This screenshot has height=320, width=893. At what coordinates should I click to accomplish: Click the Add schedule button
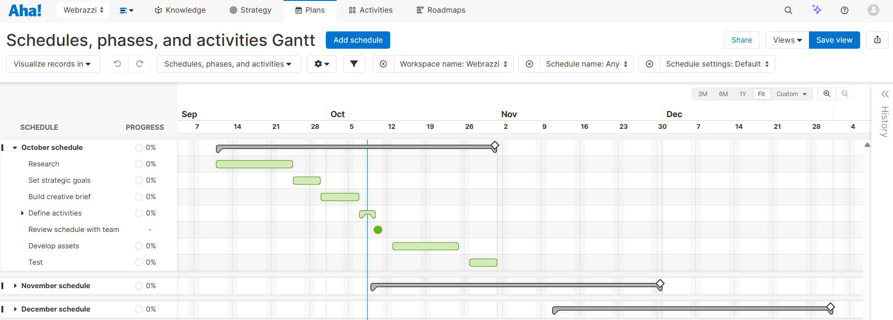click(358, 40)
